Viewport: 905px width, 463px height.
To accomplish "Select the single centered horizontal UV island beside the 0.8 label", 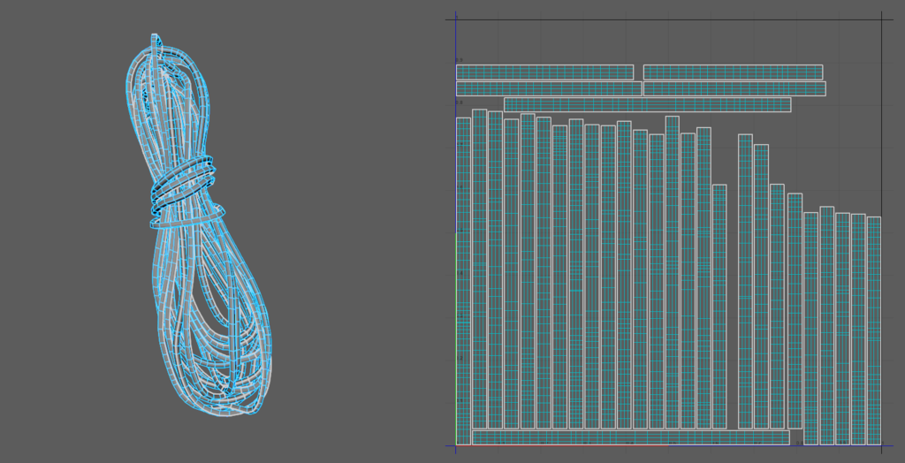I will coord(647,104).
